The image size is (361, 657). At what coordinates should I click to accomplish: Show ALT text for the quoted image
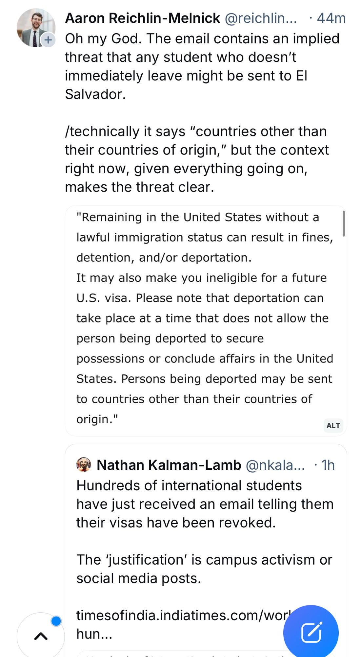(333, 426)
